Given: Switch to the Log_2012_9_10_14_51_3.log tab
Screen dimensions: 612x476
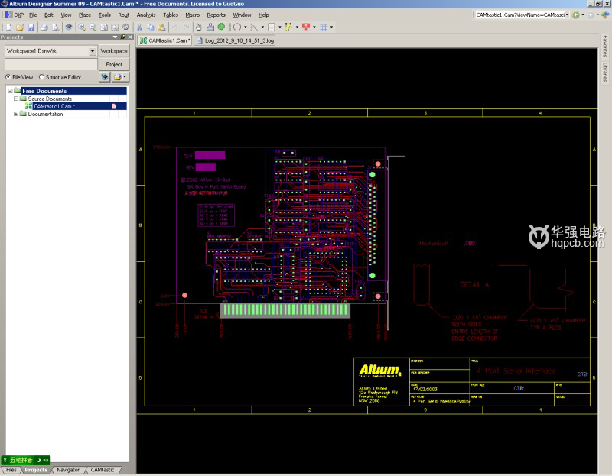Looking at the screenshot, I should [x=239, y=40].
